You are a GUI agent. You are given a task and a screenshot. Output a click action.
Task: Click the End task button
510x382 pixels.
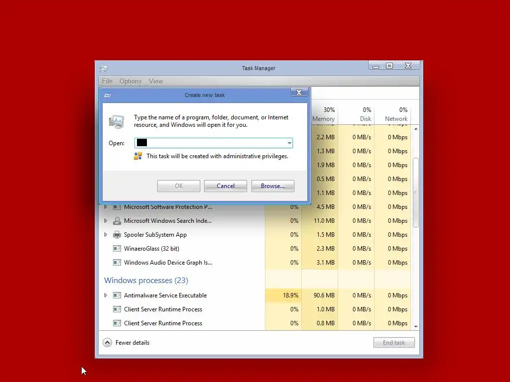pos(394,343)
